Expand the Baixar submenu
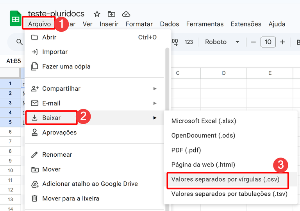Image resolution: width=300 pixels, height=211 pixels. tap(95, 118)
